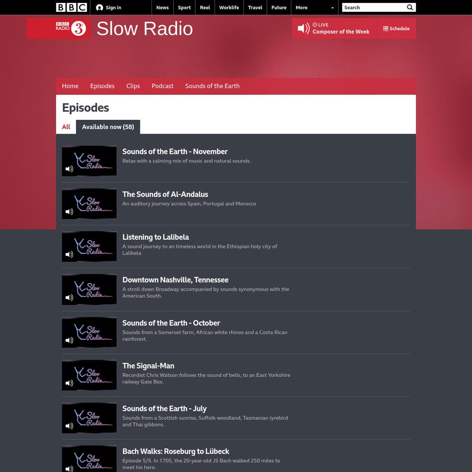
Task: Open the Reel section
Action: pos(205,8)
